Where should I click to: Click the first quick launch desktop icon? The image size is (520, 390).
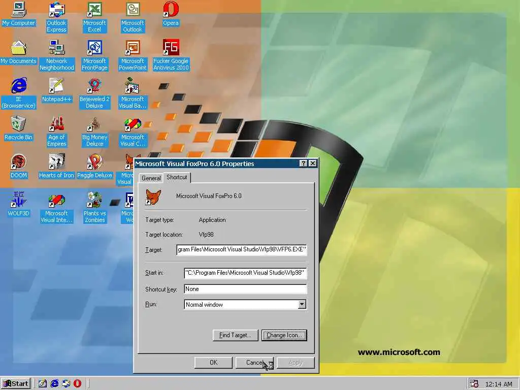click(43, 383)
